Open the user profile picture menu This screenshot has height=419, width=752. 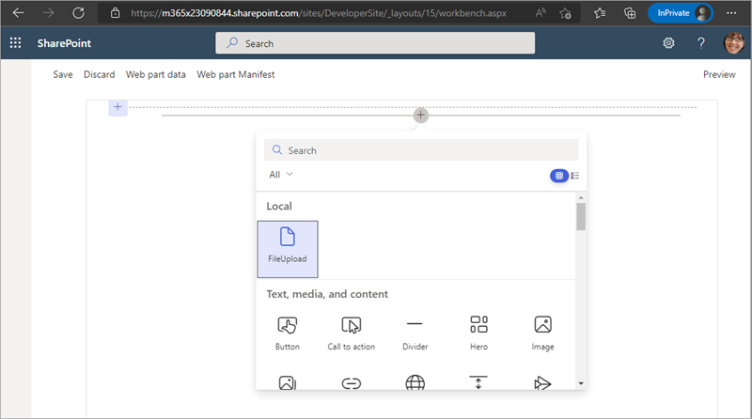pyautogui.click(x=734, y=43)
